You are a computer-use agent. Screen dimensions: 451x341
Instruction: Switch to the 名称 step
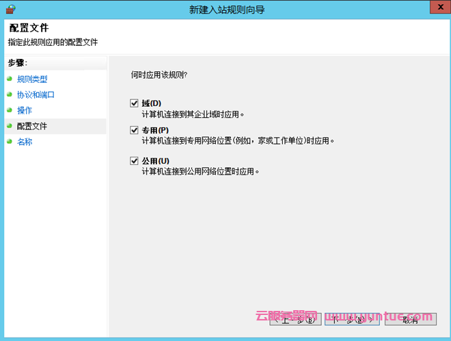[25, 142]
